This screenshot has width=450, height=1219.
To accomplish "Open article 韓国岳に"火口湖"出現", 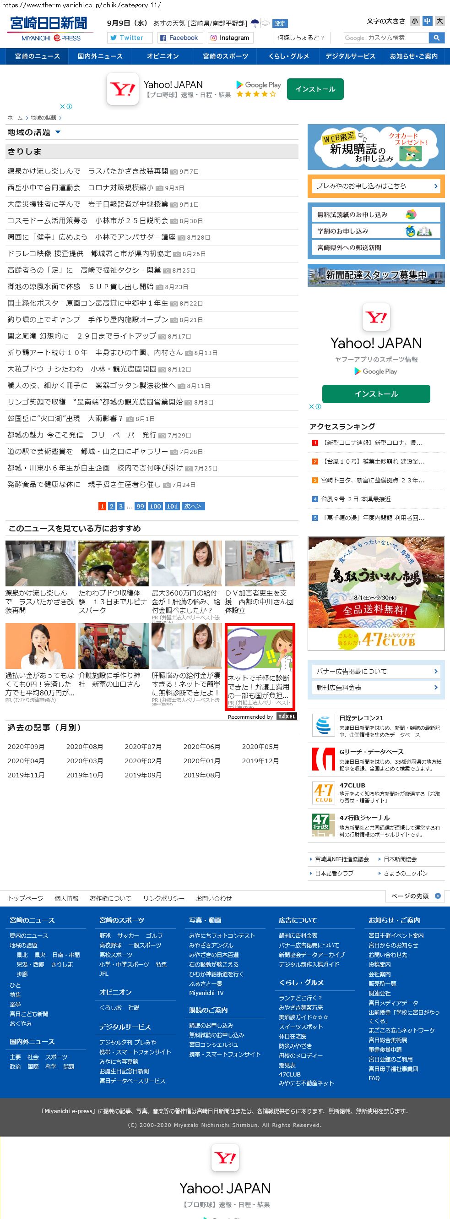I will click(65, 419).
